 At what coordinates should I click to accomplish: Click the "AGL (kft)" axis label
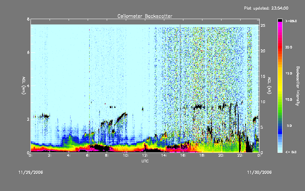tap(270, 86)
